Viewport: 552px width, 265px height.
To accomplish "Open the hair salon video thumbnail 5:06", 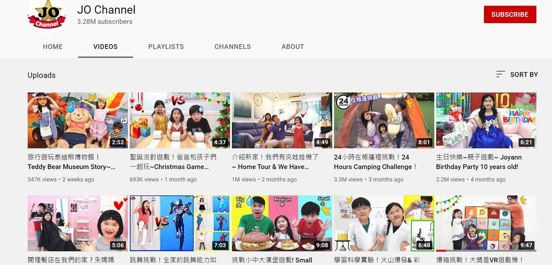I will point(78,223).
